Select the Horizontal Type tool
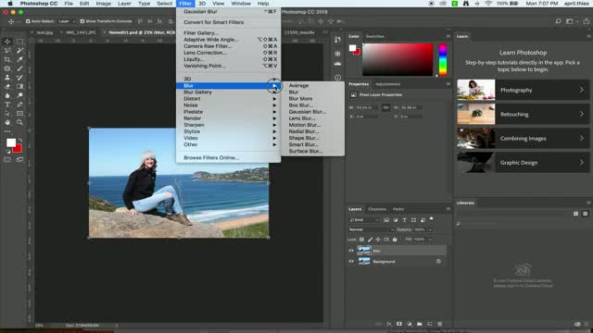 point(7,105)
